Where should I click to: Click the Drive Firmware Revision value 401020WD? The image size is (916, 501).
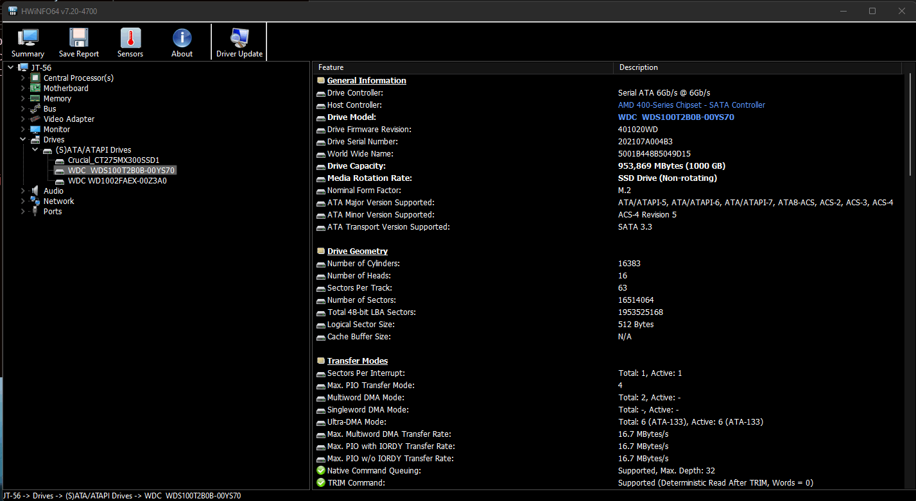[638, 129]
